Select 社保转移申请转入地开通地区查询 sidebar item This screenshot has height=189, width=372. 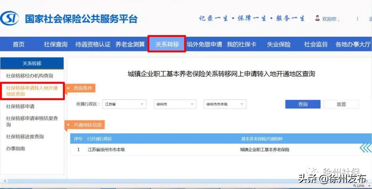(x=32, y=91)
